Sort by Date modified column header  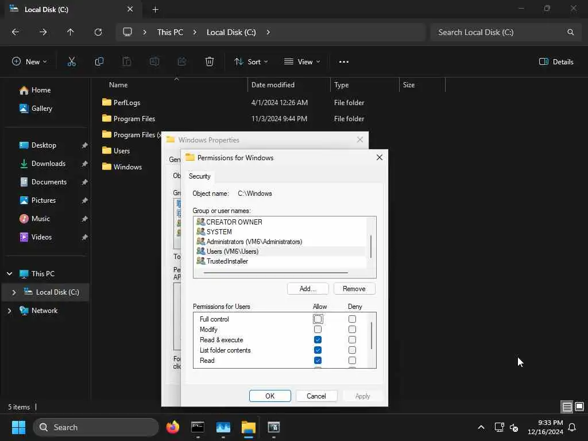point(273,85)
